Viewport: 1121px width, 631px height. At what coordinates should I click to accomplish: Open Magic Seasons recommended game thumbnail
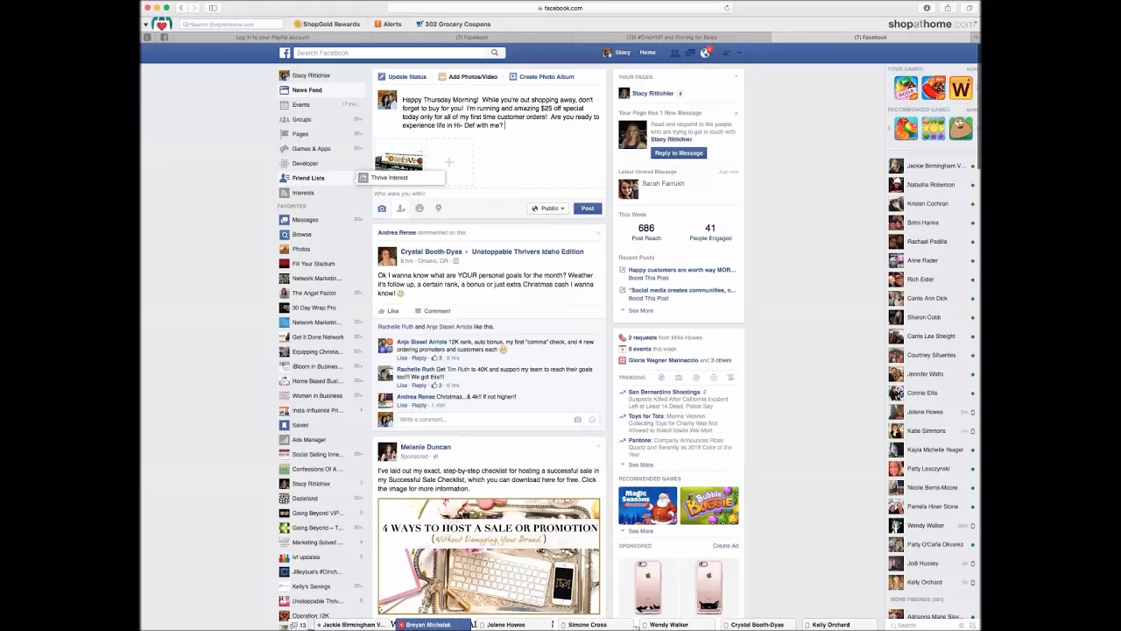647,506
